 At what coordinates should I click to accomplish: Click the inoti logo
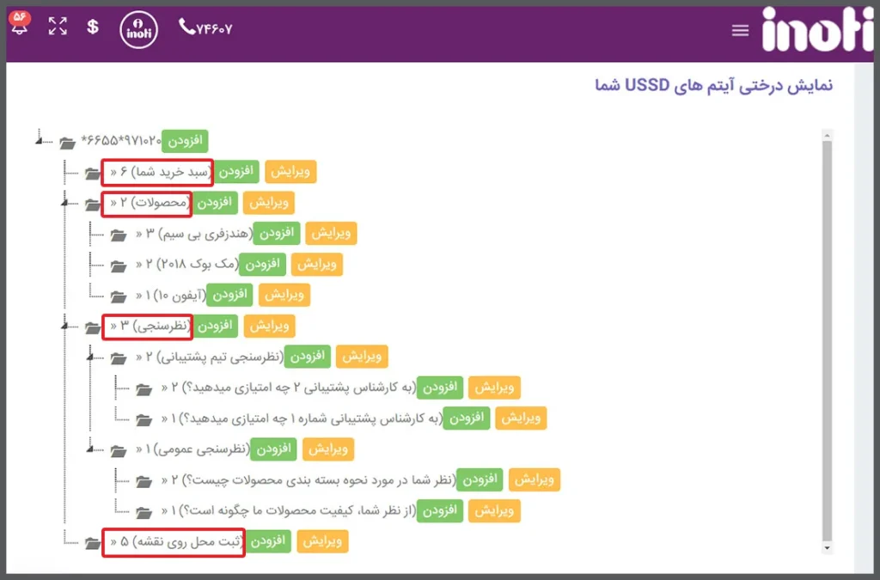pos(817,29)
